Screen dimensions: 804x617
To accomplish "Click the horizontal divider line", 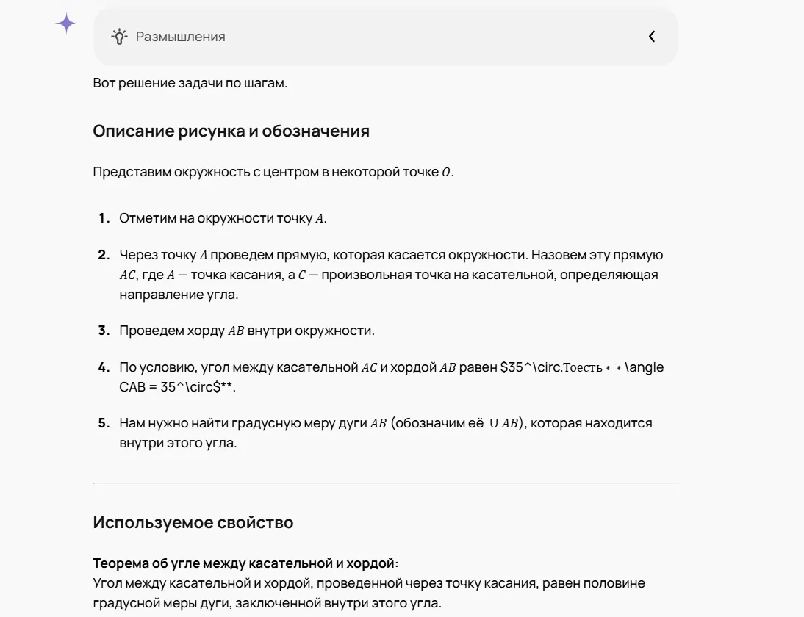I will point(386,483).
